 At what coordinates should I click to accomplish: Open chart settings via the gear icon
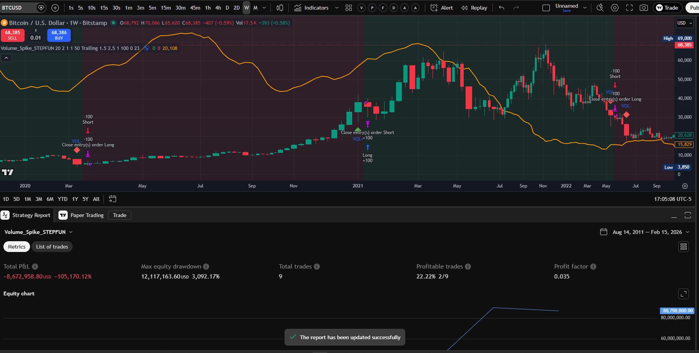pos(614,7)
